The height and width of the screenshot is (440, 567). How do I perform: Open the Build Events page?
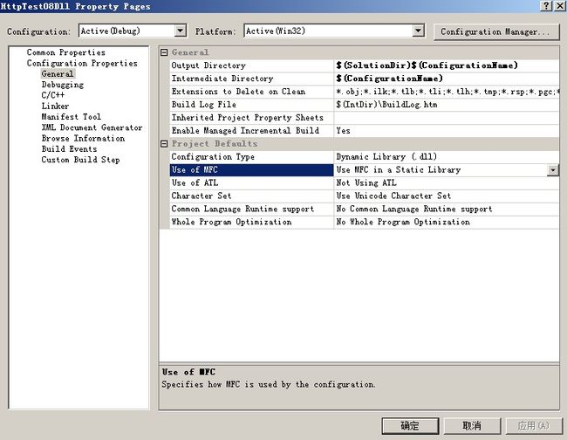click(71, 149)
